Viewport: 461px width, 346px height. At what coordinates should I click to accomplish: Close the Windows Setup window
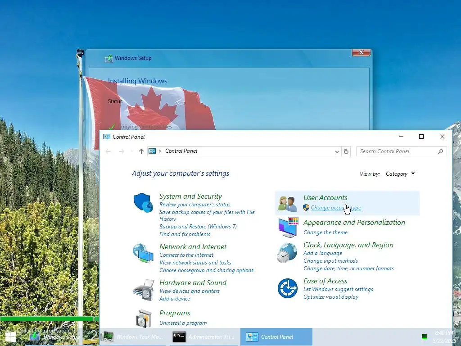361,52
